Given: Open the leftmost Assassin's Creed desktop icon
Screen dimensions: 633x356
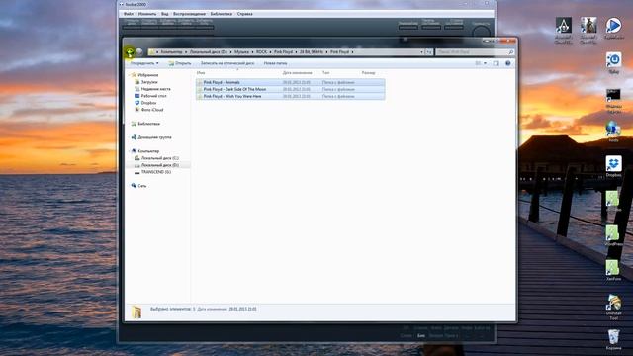Looking at the screenshot, I should point(563,30).
